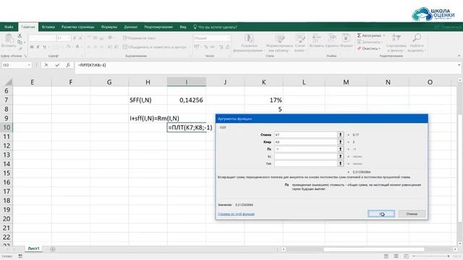Click the empty Бс input field
Viewport: 463px width, 260px height.
tap(305, 156)
